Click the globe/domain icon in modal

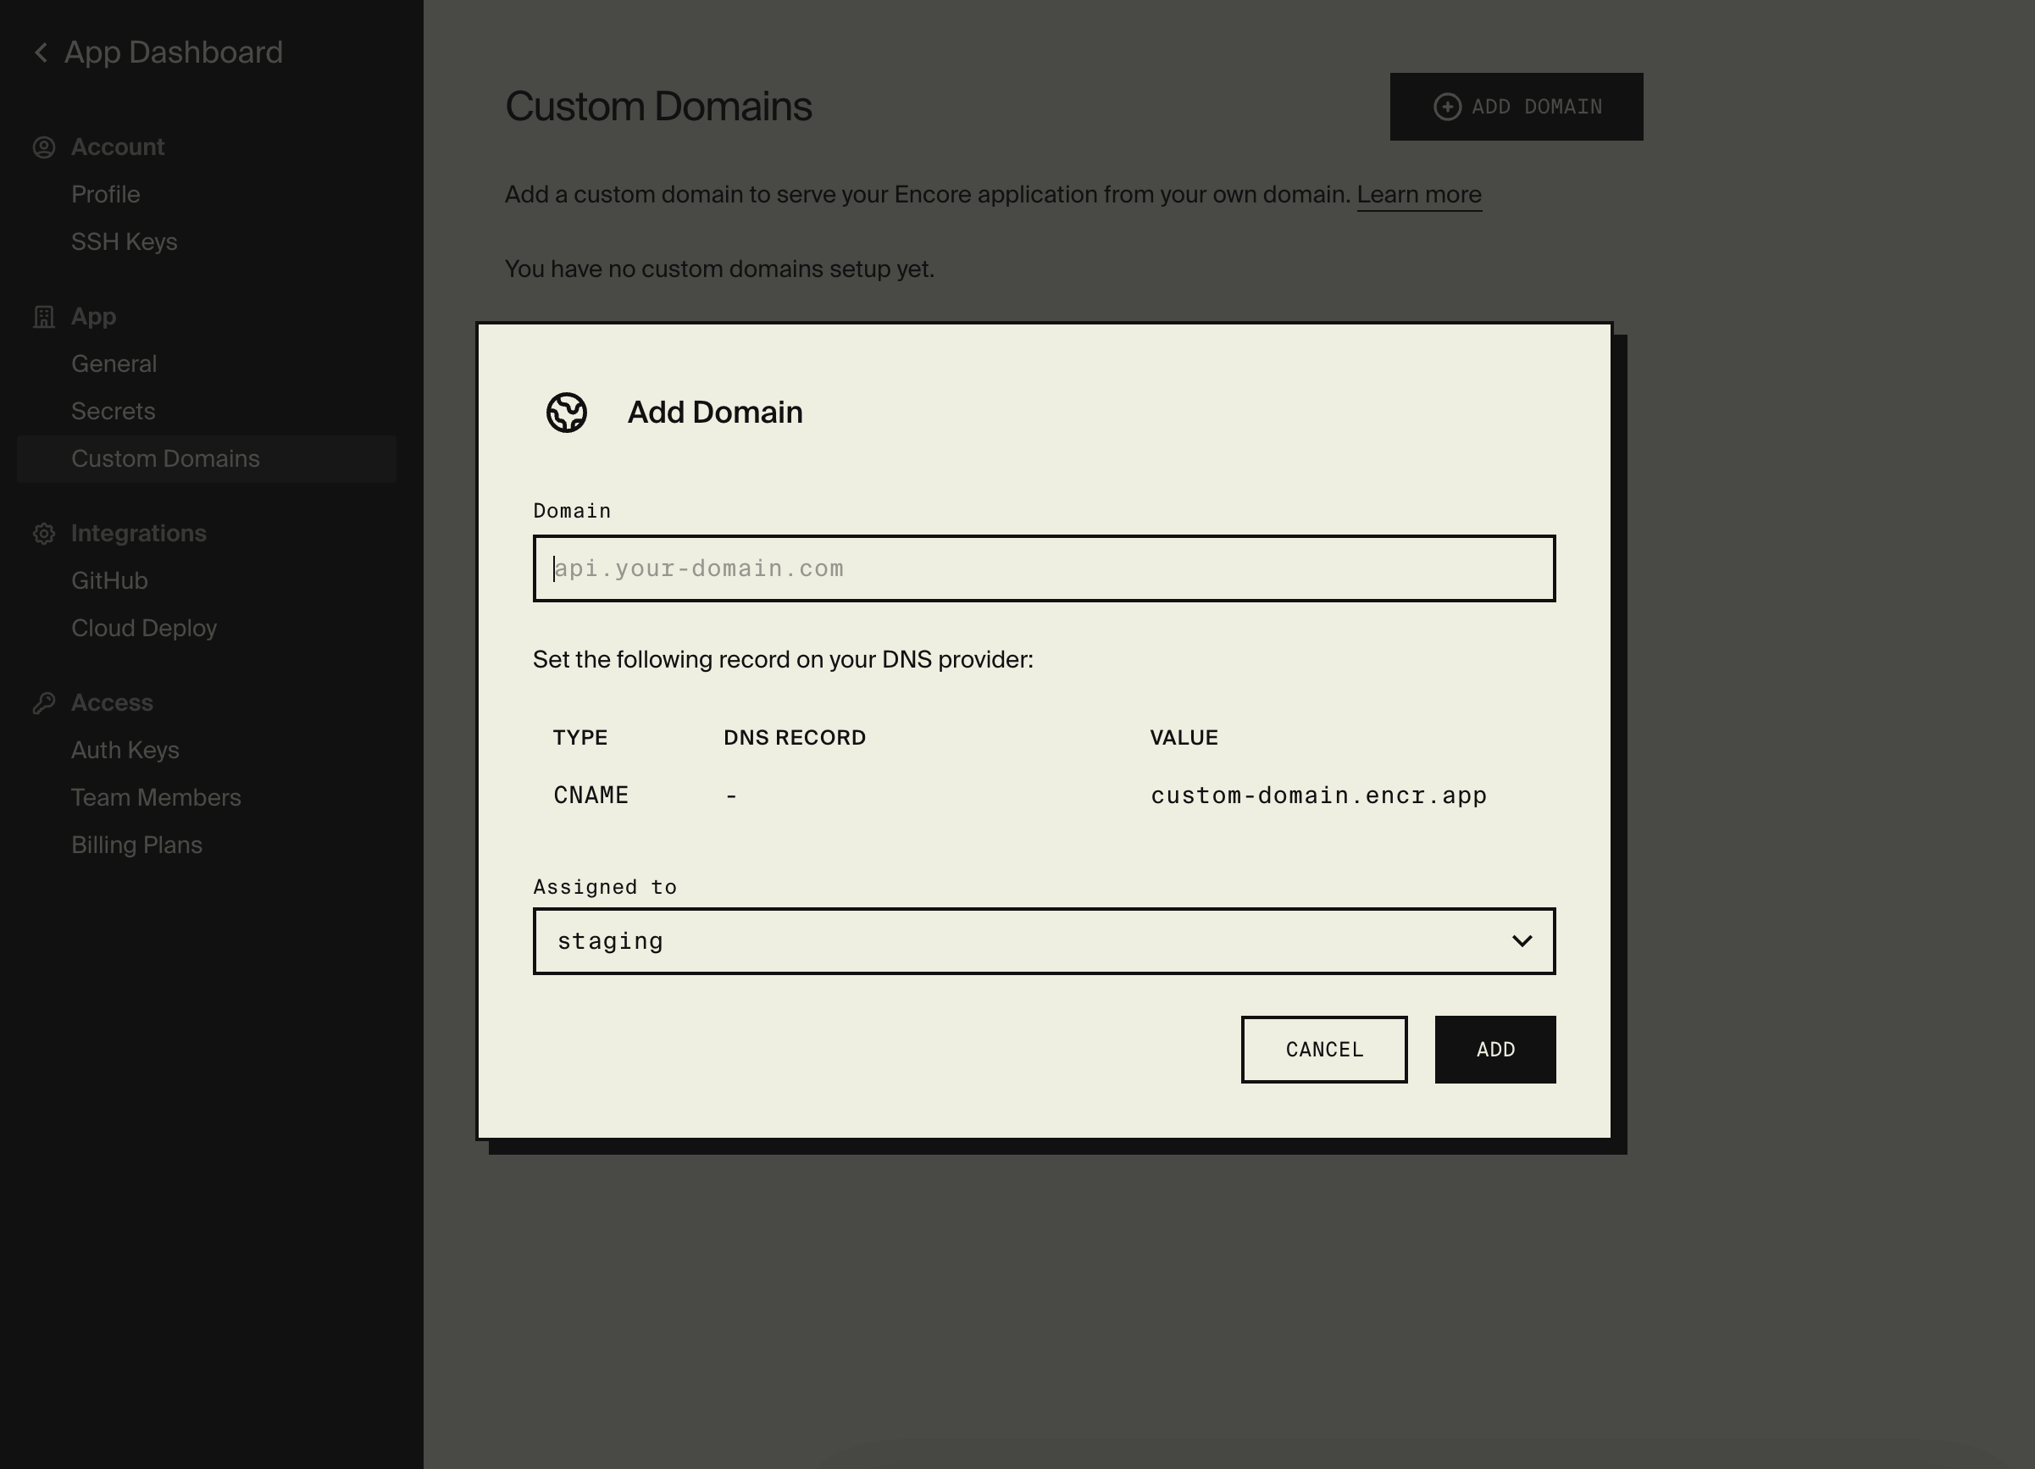pos(566,413)
